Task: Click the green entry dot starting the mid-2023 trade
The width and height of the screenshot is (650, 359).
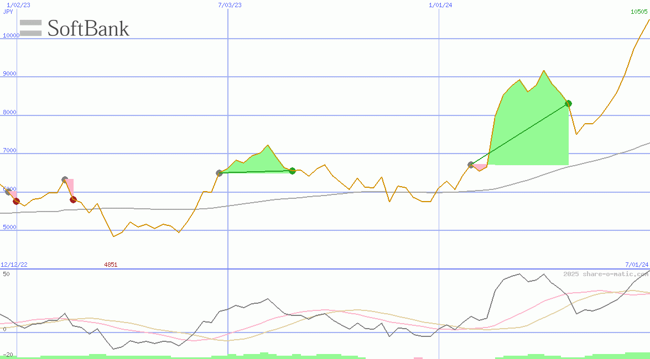Action: pos(220,172)
